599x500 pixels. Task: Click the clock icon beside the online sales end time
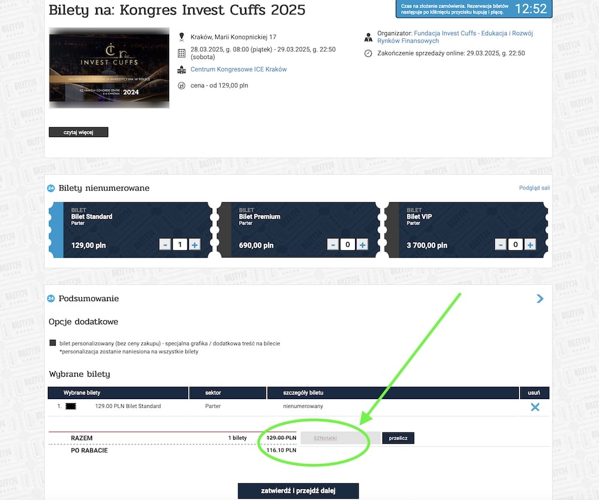coord(368,53)
